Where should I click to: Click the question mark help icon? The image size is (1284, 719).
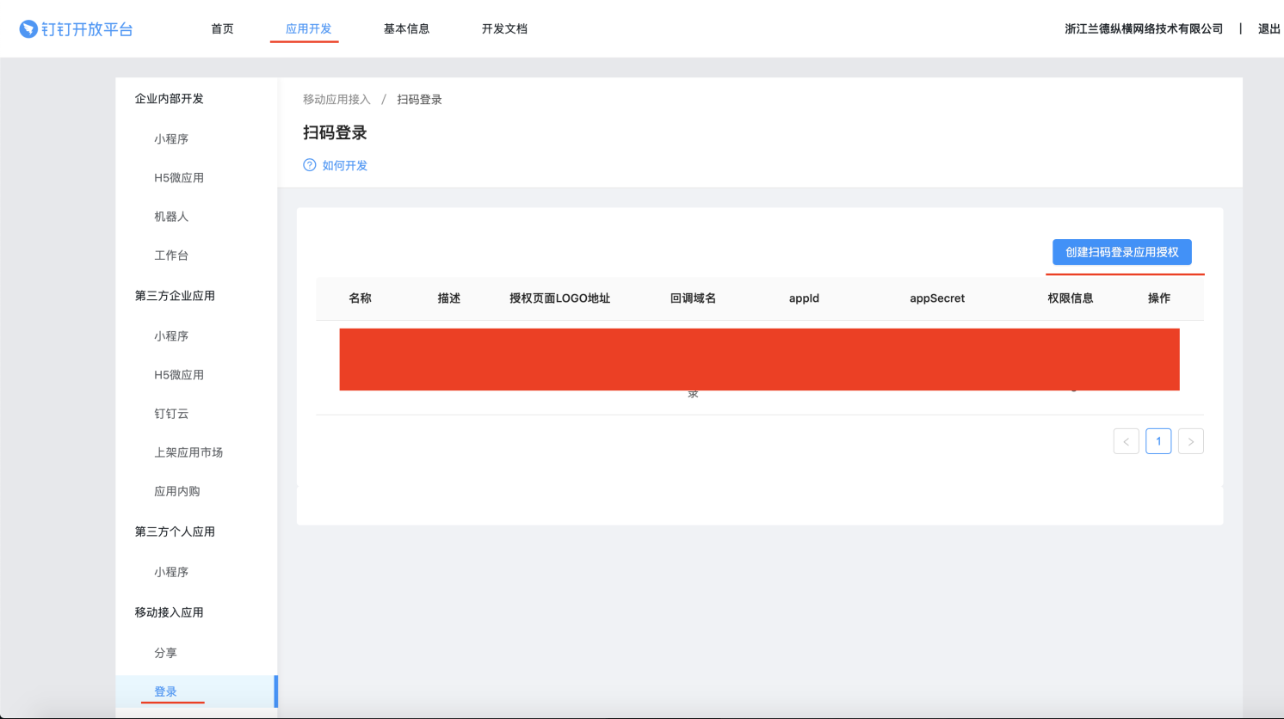point(310,165)
